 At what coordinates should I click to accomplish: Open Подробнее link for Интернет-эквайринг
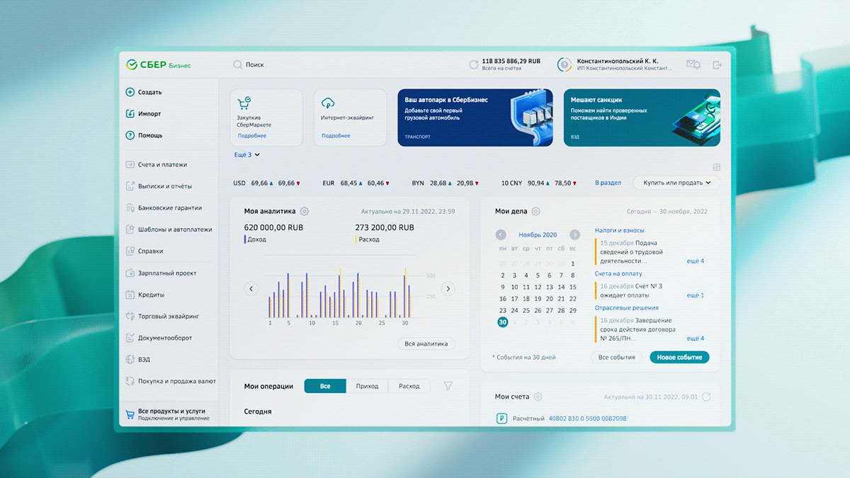click(x=336, y=136)
